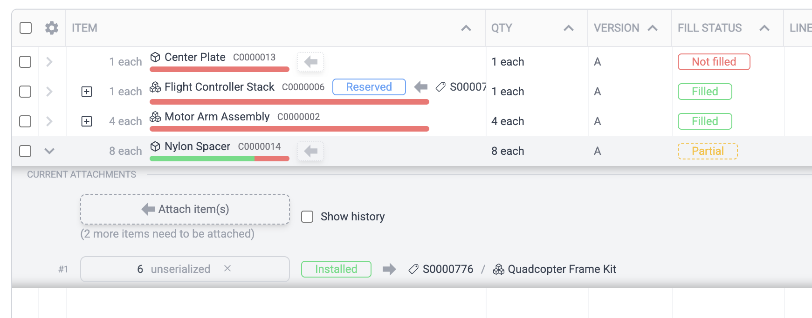Image resolution: width=812 pixels, height=318 pixels.
Task: Open the table settings gear icon
Action: (x=52, y=28)
